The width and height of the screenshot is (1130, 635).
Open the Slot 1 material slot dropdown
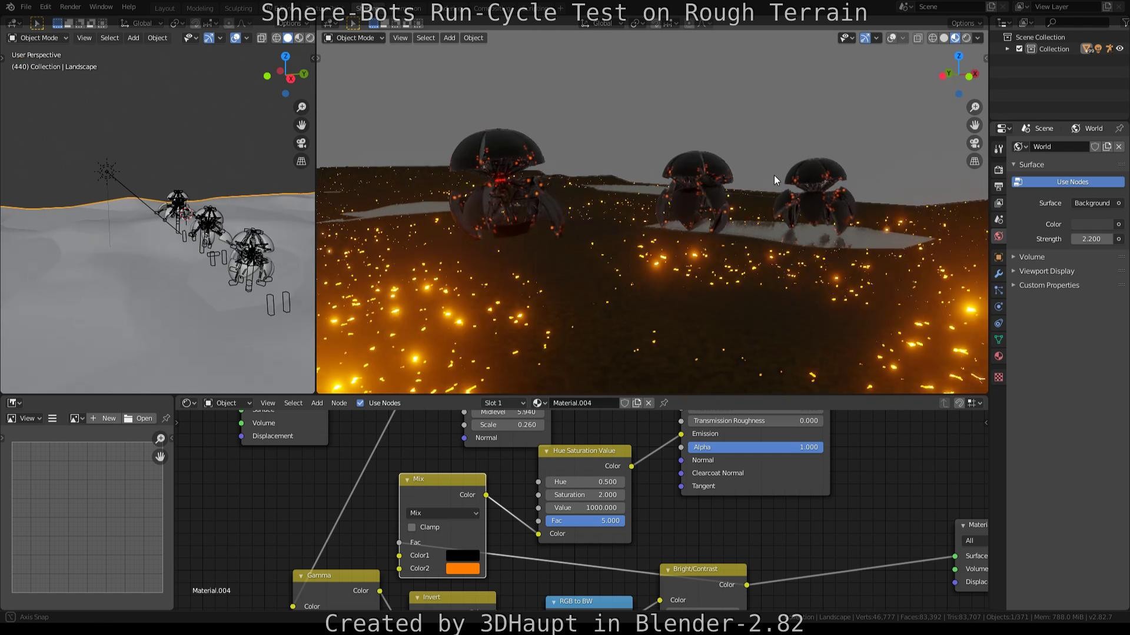[504, 403]
